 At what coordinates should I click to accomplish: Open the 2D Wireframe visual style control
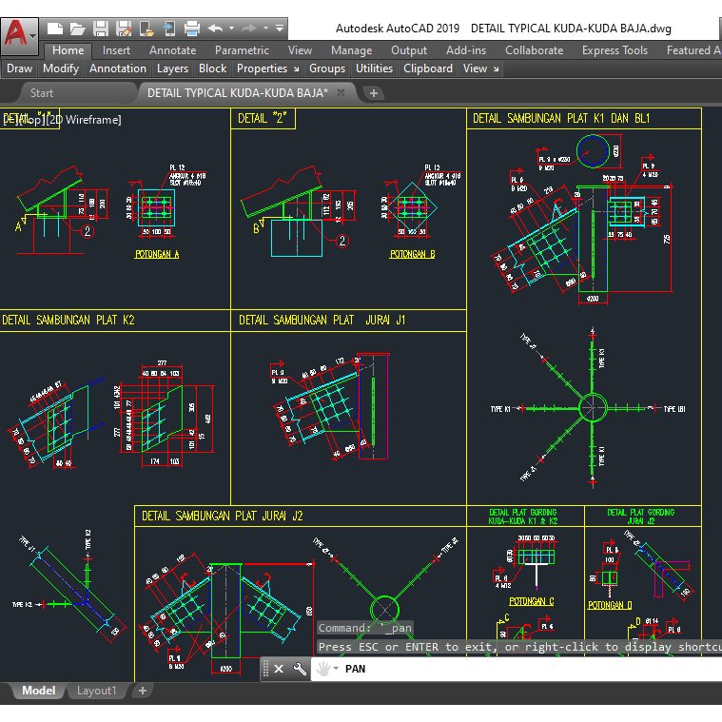[84, 120]
